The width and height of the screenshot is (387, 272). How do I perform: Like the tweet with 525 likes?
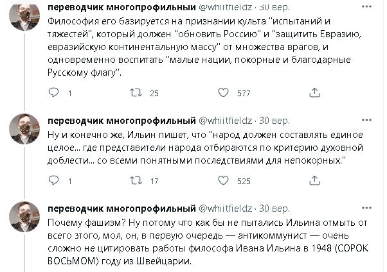tap(222, 182)
